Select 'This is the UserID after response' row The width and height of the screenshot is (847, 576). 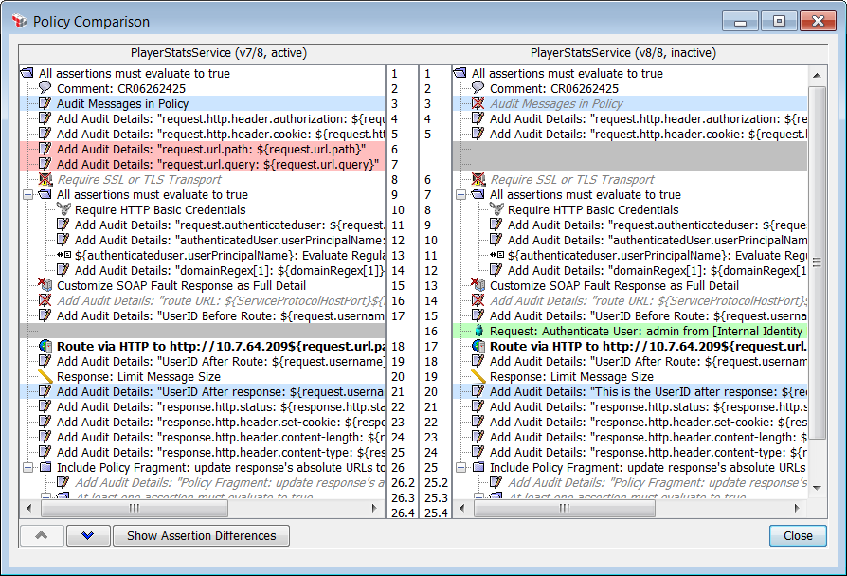(x=644, y=392)
